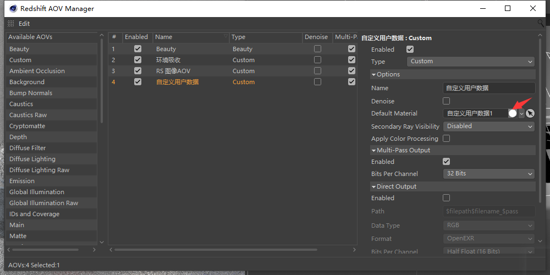Toggle Enabled checkbox under the AOV title
This screenshot has width=550, height=275.
pyautogui.click(x=410, y=50)
